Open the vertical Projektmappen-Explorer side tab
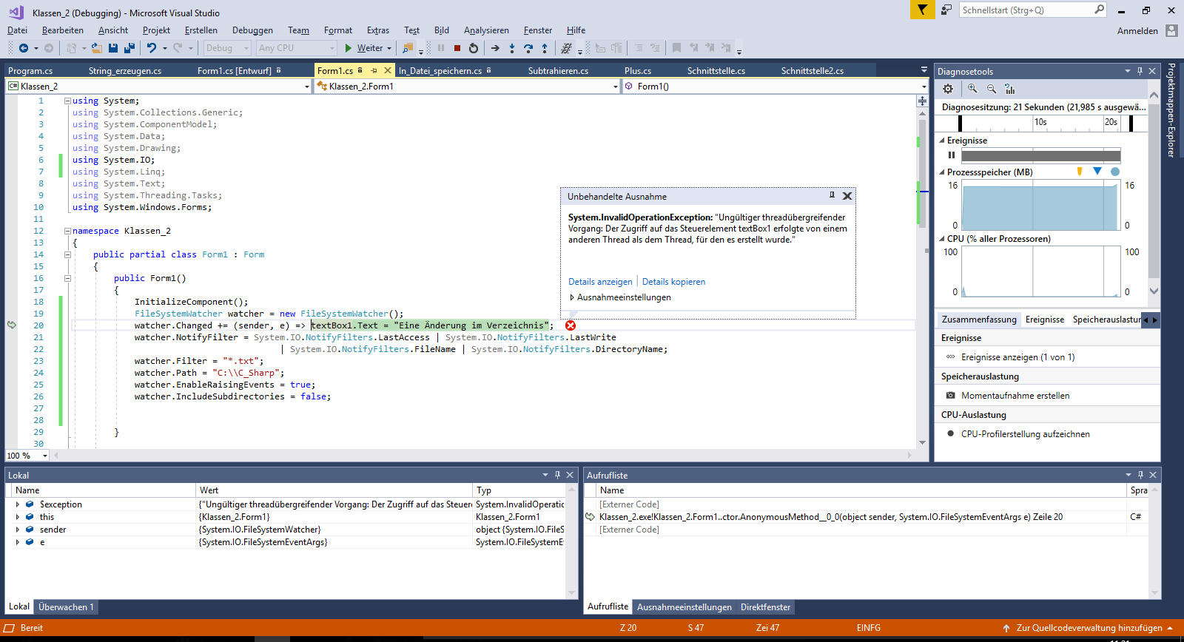The height and width of the screenshot is (642, 1184). (x=1171, y=110)
